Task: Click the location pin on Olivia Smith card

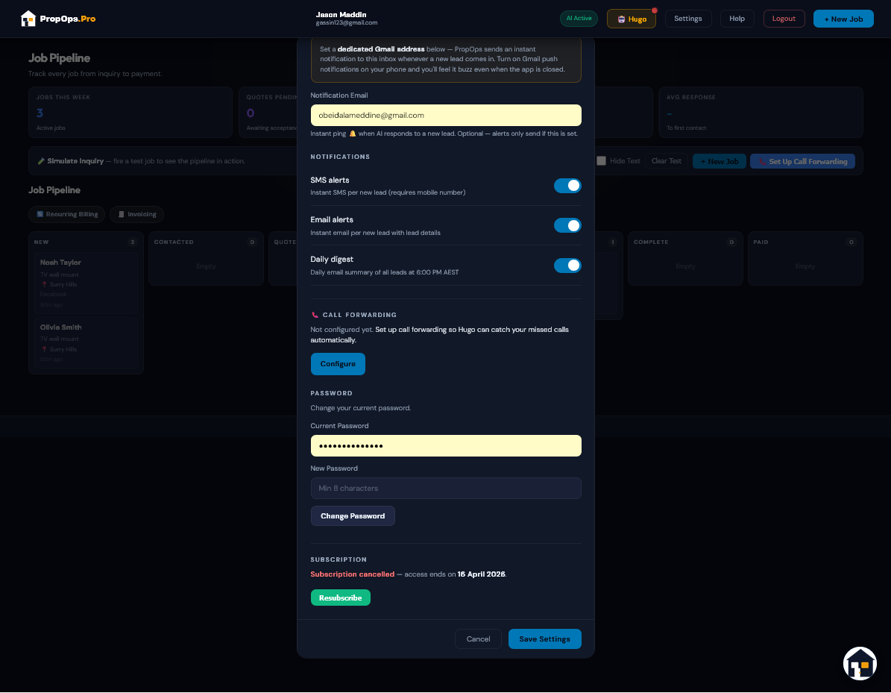Action: pyautogui.click(x=44, y=350)
